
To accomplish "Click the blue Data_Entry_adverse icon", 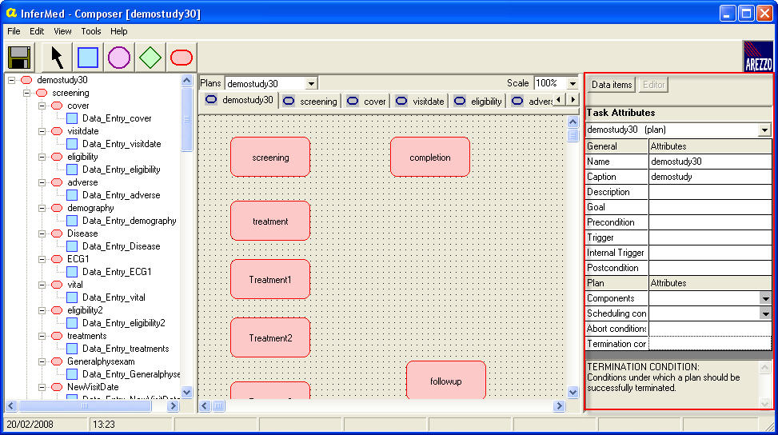I will coord(72,195).
